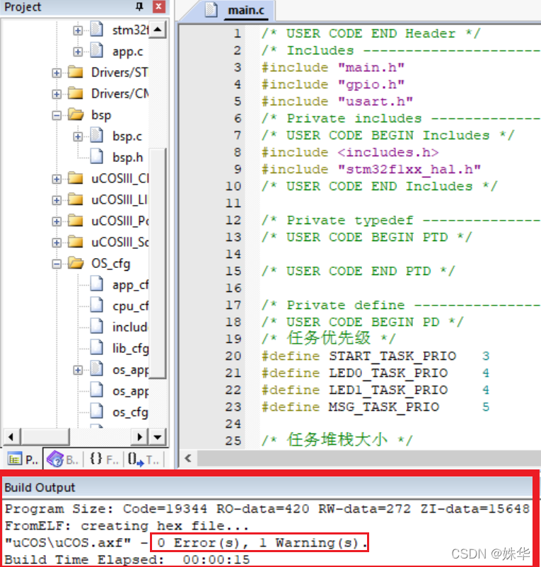Click the START_TASK_PRIO define name
This screenshot has height=567, width=541.
(x=392, y=356)
